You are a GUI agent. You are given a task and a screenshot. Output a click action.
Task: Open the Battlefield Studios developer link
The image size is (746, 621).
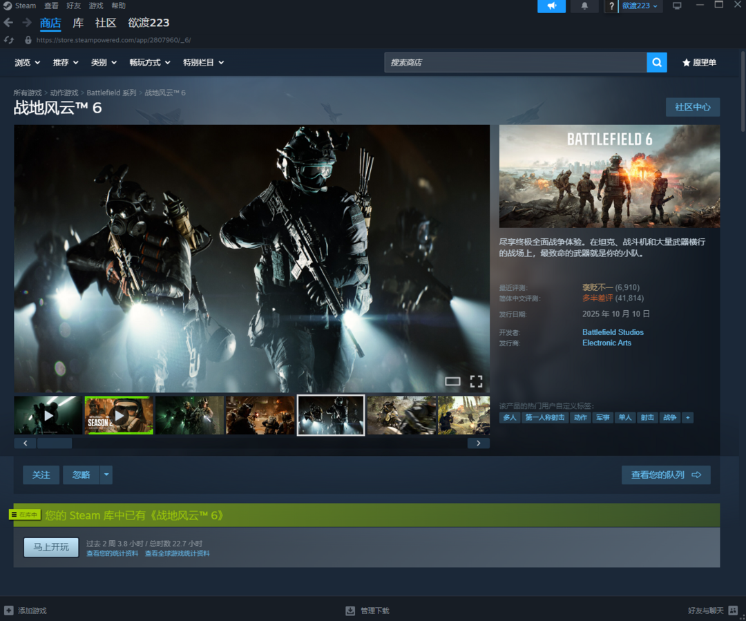pyautogui.click(x=613, y=332)
